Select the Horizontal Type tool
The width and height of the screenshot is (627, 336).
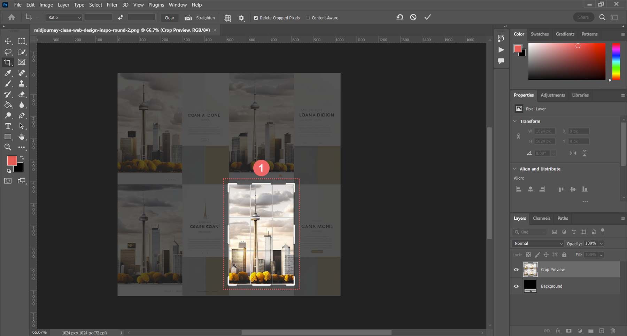pyautogui.click(x=8, y=126)
